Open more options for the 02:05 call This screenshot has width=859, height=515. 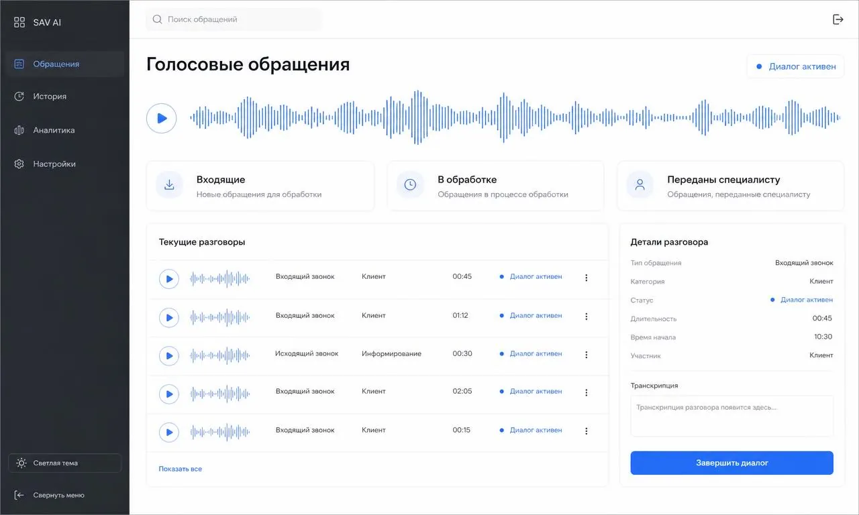[x=586, y=393]
